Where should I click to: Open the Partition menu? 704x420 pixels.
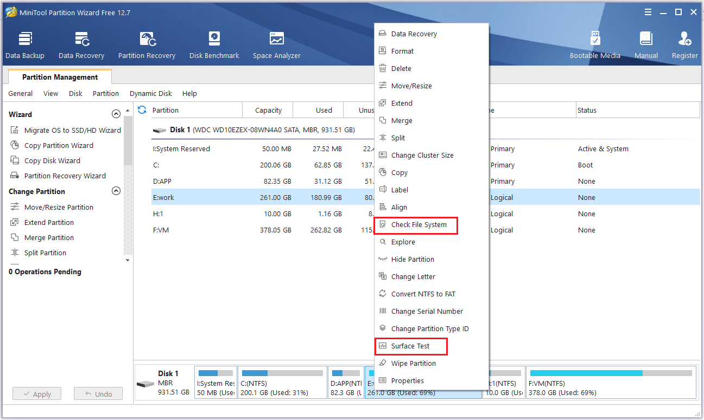point(106,93)
